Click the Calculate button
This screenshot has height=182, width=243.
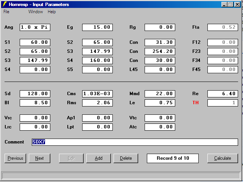(223, 158)
